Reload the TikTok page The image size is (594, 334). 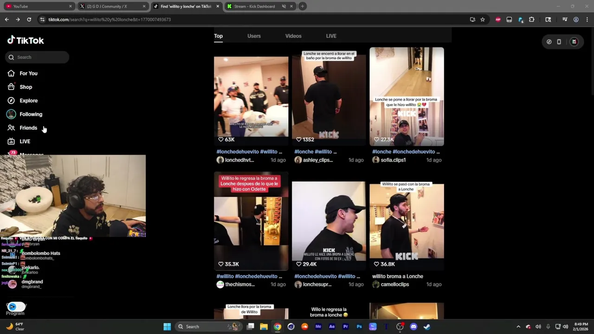pos(29,19)
